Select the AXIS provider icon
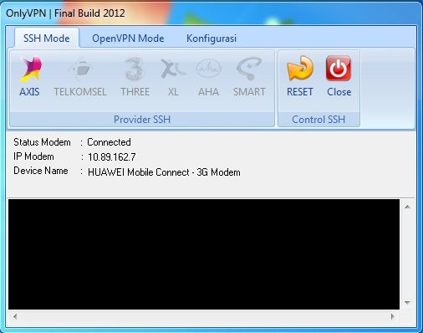This screenshot has width=423, height=333. (30, 69)
